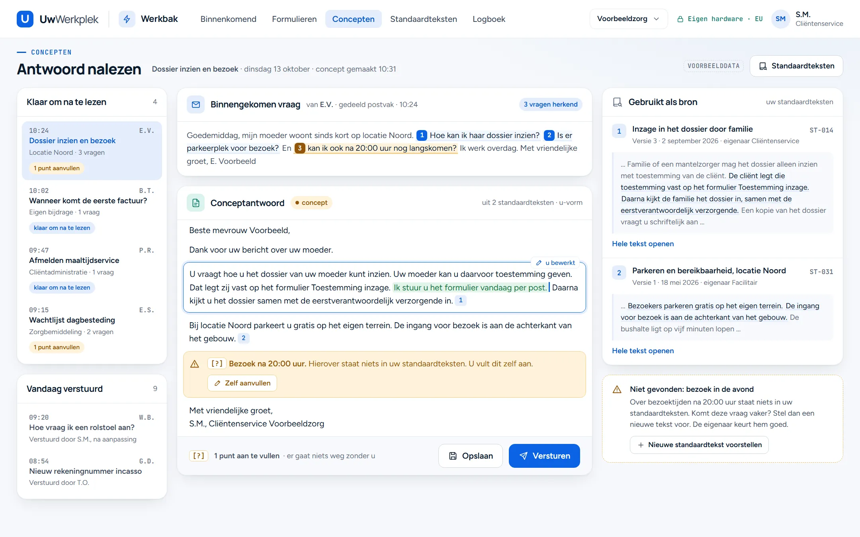Open the Afmelden maaltijdservice item

pos(92,270)
